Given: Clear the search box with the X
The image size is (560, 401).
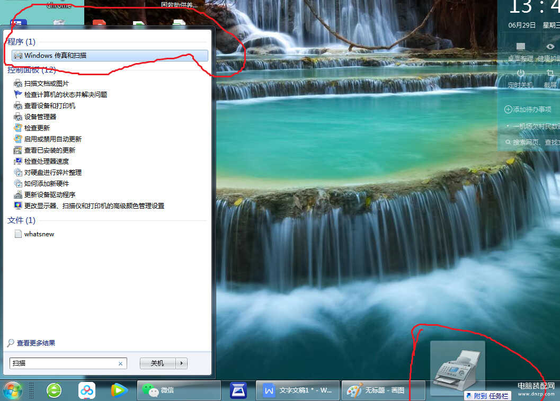Looking at the screenshot, I should pyautogui.click(x=120, y=364).
